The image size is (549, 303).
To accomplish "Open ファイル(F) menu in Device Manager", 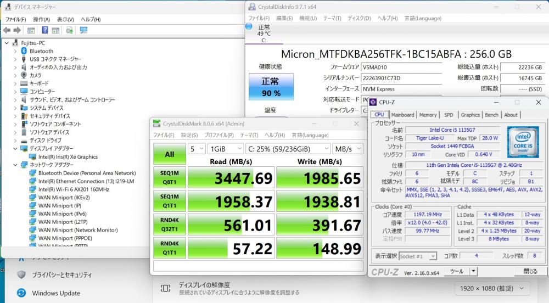I will coord(15,19).
